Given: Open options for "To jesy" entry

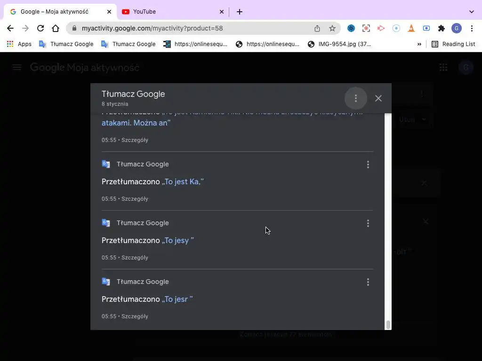Looking at the screenshot, I should click(x=368, y=223).
